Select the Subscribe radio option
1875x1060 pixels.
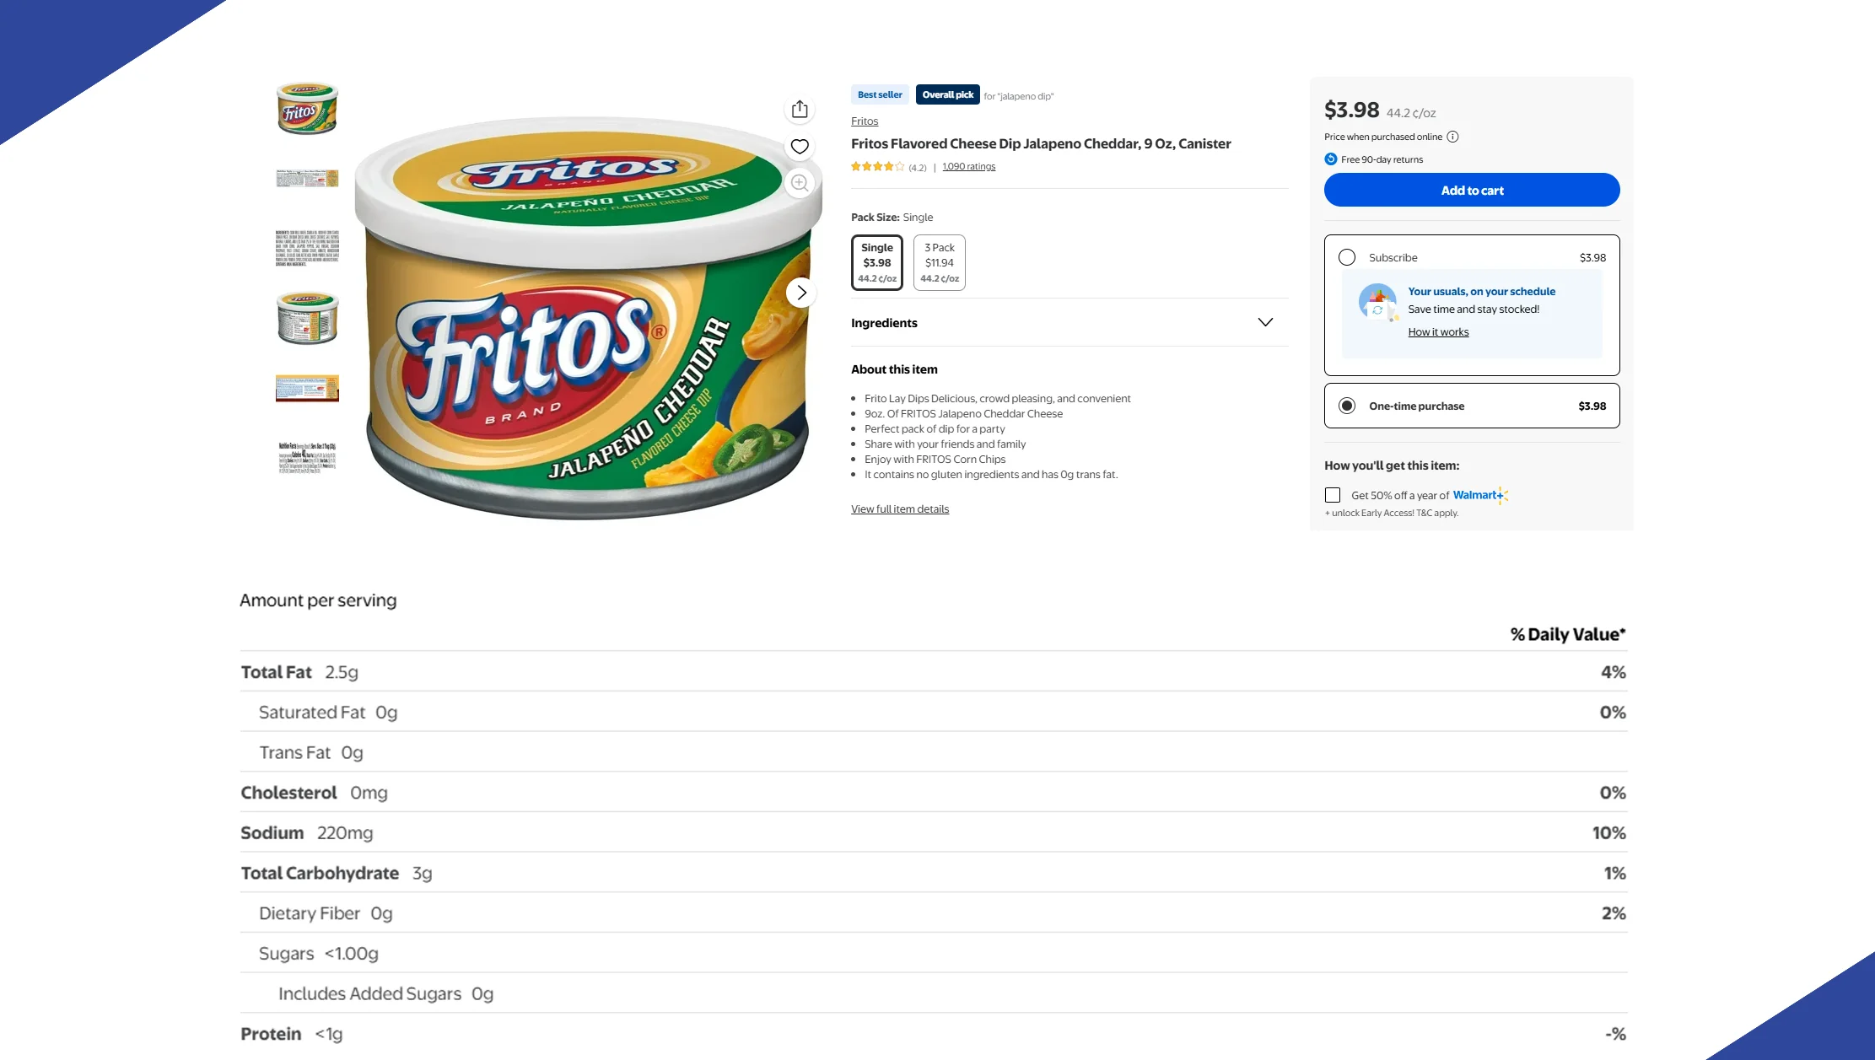click(1347, 257)
